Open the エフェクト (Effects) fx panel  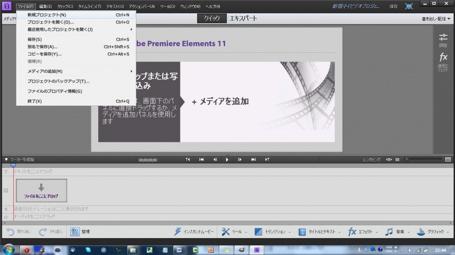[363, 231]
